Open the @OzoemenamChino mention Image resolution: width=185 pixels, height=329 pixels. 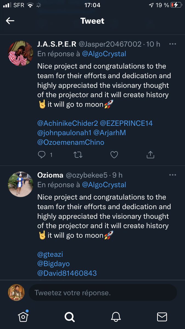[71, 142]
